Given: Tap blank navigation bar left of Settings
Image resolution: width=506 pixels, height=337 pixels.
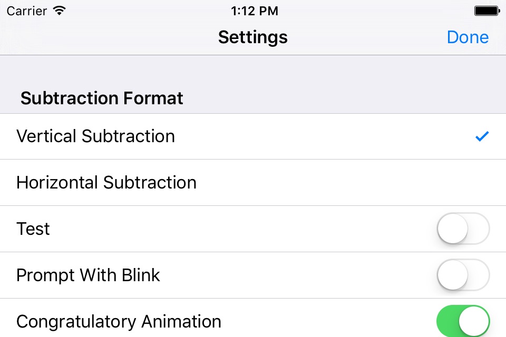Looking at the screenshot, I should pos(105,37).
